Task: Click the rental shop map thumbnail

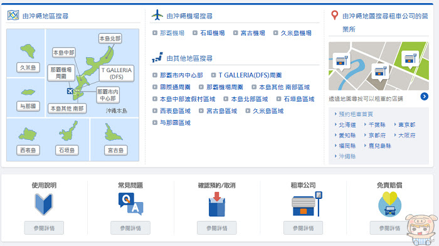Action: 379,66
